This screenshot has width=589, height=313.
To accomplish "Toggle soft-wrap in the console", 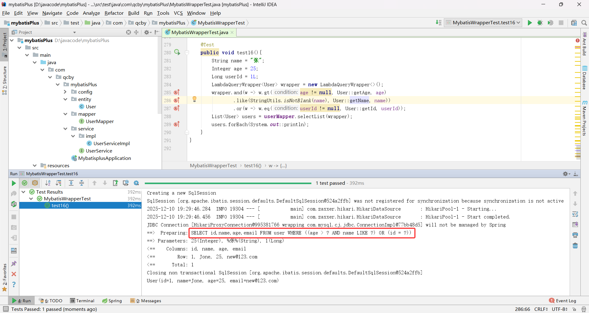I will [x=575, y=214].
